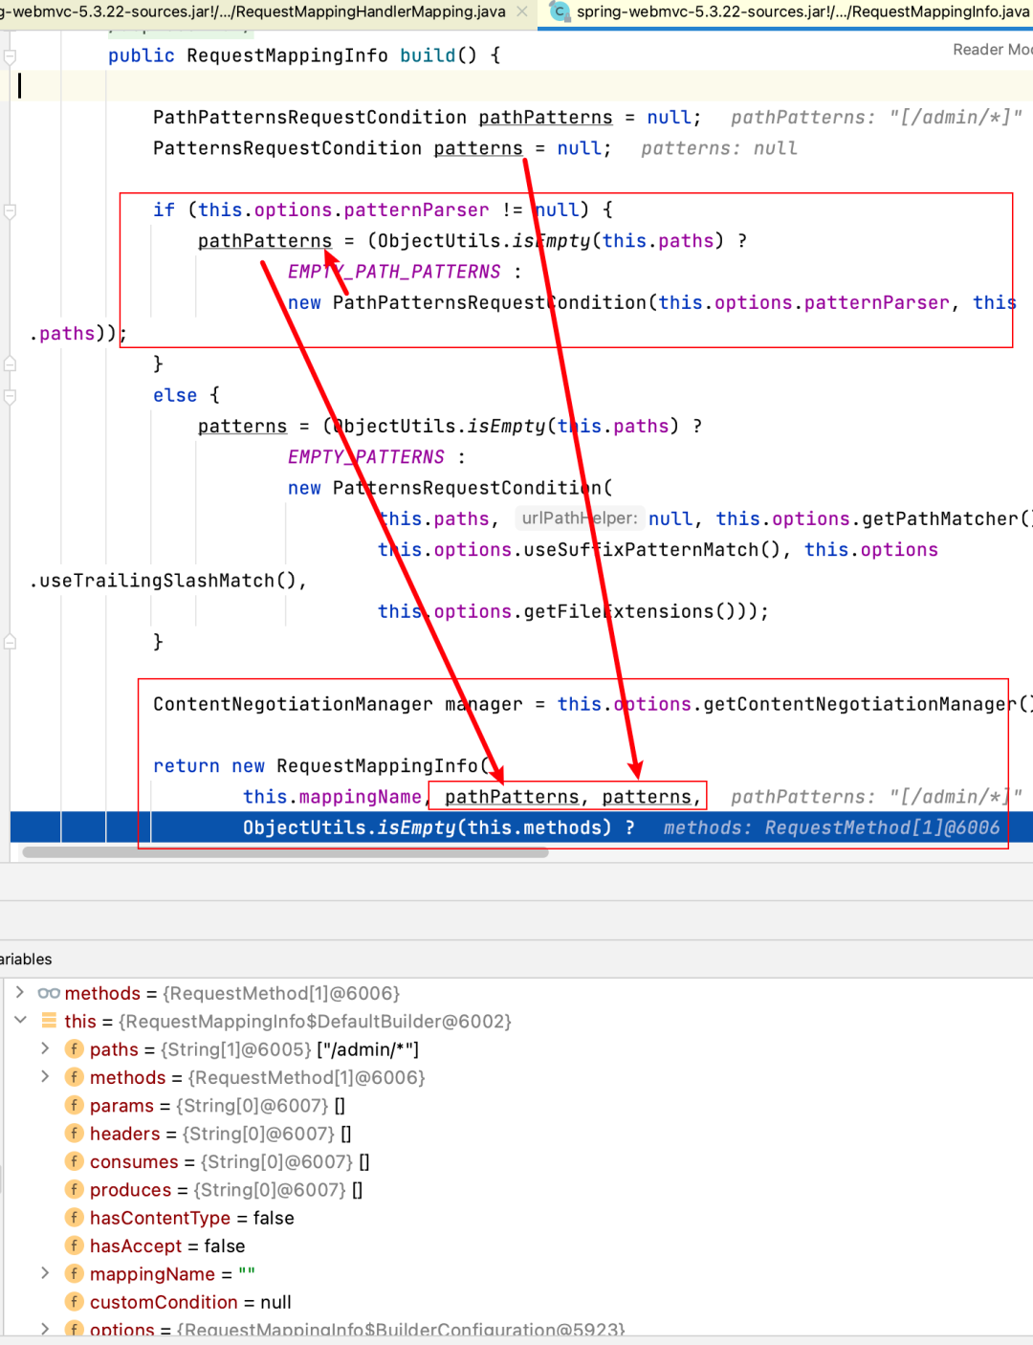Expand the mappingName field
Screen dimensions: 1033x1345
click(45, 1273)
